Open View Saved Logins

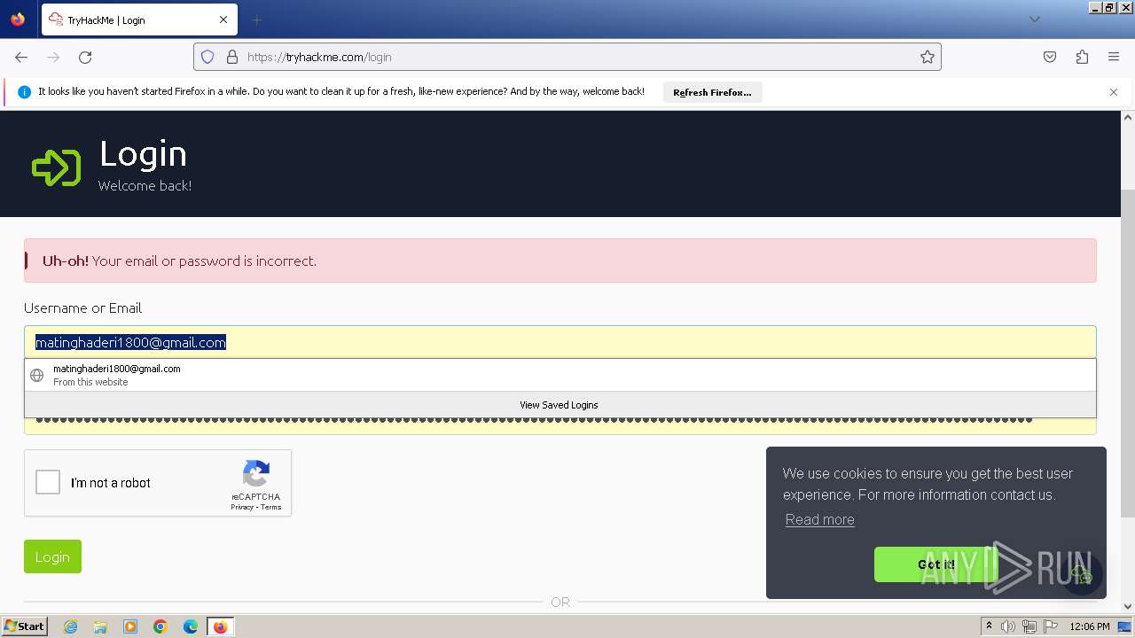(560, 405)
